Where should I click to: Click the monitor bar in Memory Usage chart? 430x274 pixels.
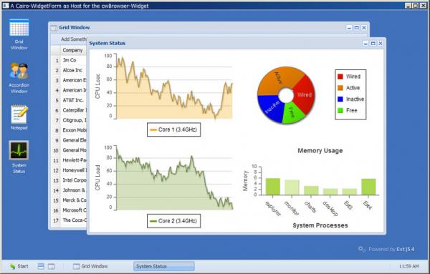292,187
